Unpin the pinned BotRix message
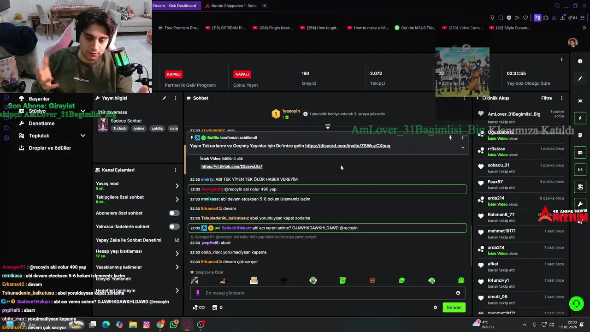 point(450,137)
